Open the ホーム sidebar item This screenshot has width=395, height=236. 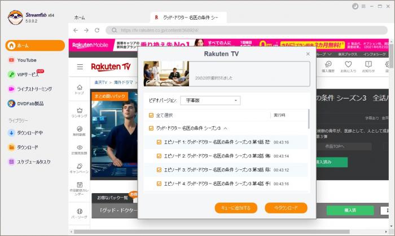pyautogui.click(x=35, y=46)
